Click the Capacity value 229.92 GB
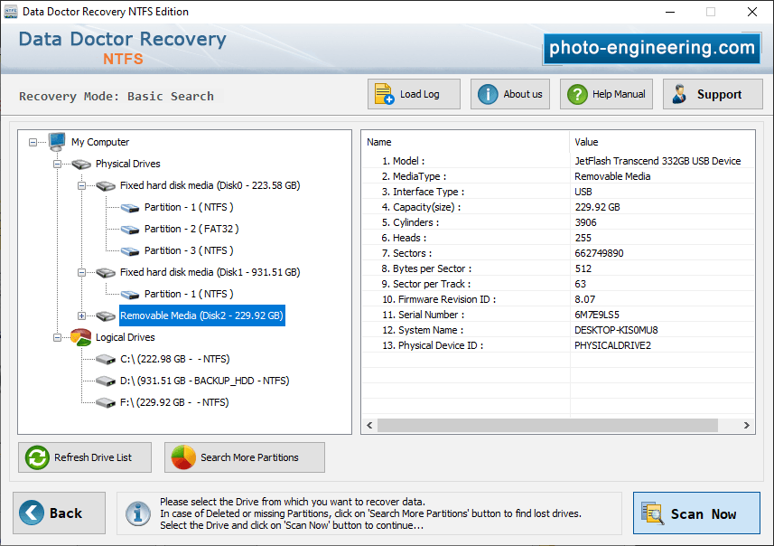This screenshot has width=774, height=546. tap(597, 207)
